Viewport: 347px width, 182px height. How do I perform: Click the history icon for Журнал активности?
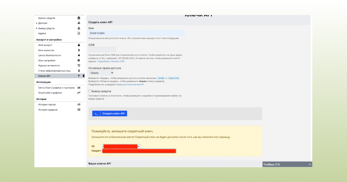pos(79,66)
